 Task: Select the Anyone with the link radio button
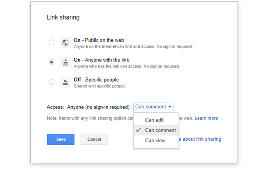pos(51,62)
